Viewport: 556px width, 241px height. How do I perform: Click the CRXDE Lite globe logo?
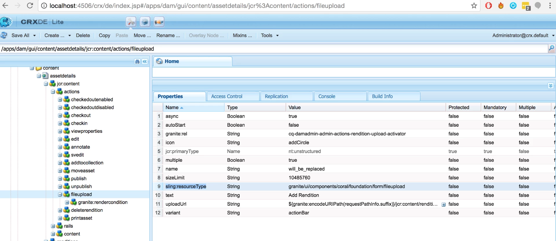[x=6, y=22]
